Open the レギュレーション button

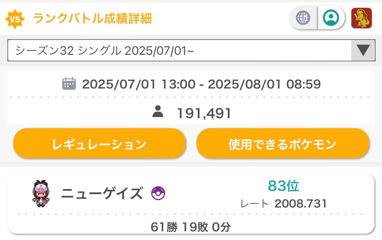[x=99, y=143]
